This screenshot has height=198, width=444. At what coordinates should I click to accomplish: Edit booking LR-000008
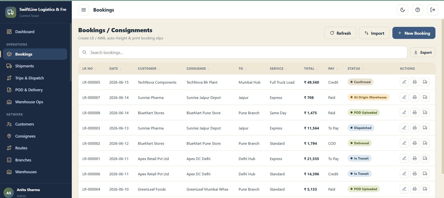pos(404,112)
